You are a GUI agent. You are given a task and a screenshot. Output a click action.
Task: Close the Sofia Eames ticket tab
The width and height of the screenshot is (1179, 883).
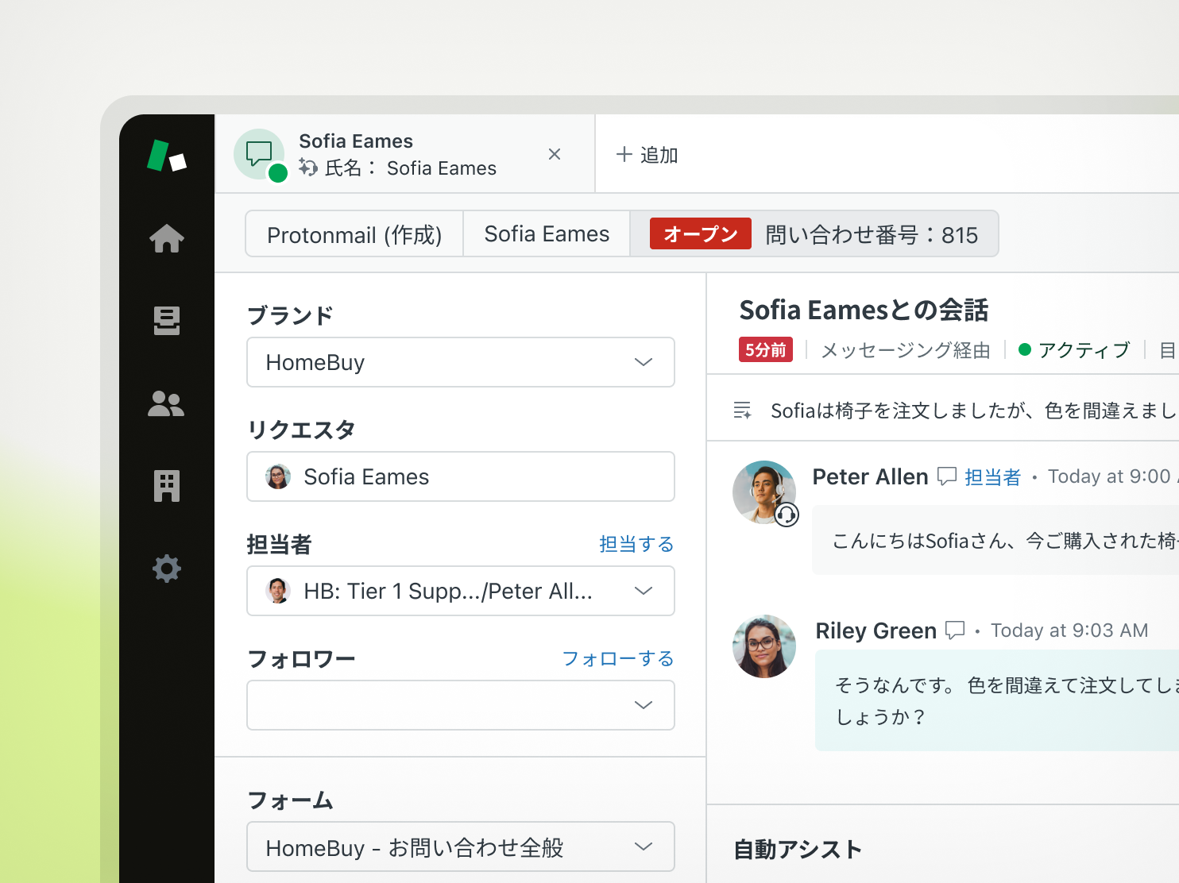pos(555,154)
